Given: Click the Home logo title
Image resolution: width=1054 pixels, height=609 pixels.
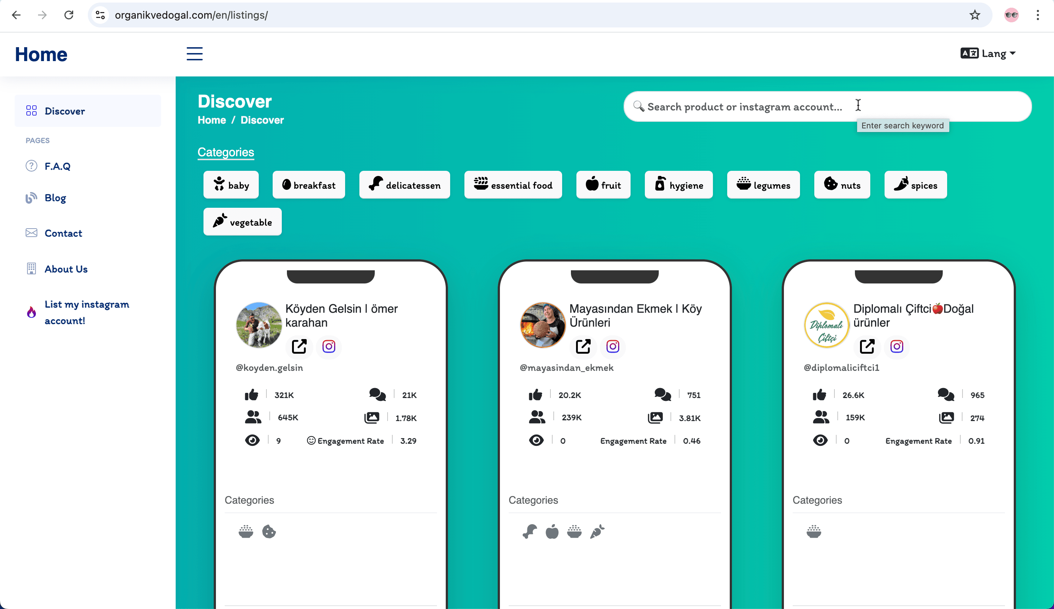Looking at the screenshot, I should 41,54.
